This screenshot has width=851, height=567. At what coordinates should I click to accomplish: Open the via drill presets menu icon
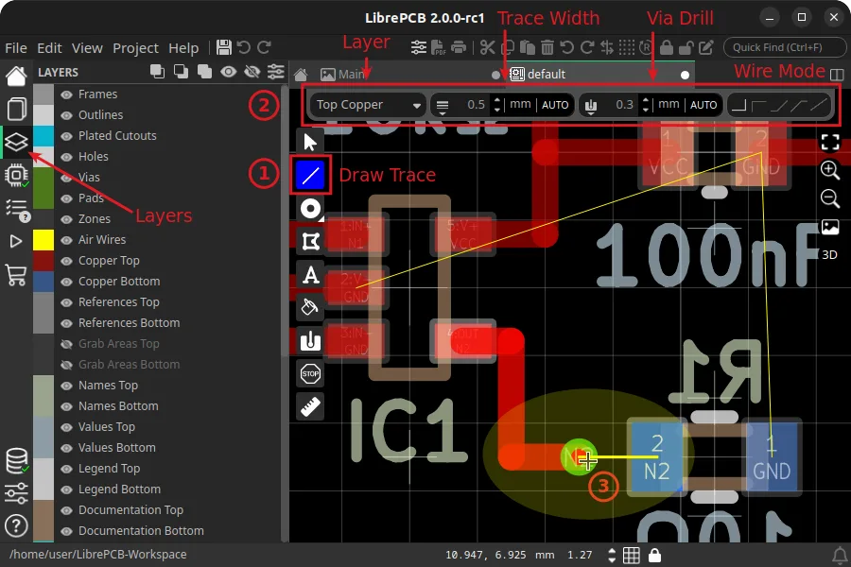(x=591, y=107)
